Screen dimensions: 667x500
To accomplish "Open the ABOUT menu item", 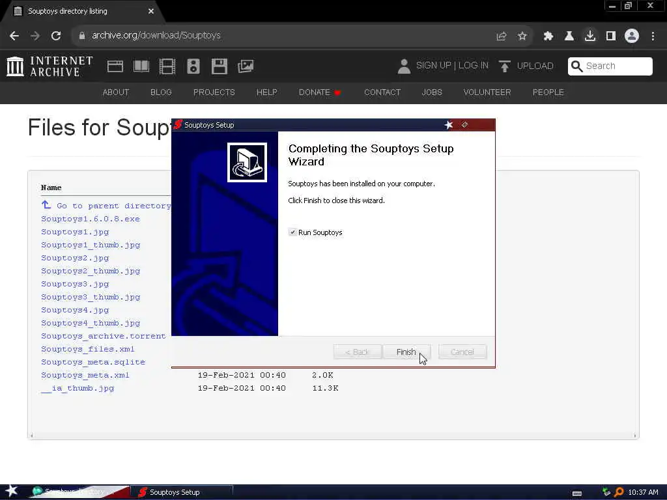I will 116,92.
